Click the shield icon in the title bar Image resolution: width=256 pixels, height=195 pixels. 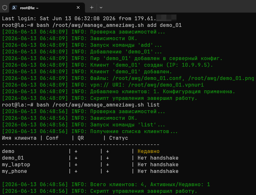[x=5, y=8]
